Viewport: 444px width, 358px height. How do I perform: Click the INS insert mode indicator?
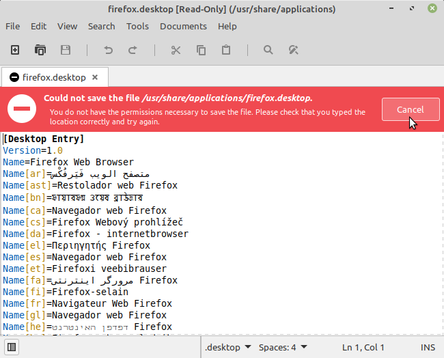tap(428, 347)
